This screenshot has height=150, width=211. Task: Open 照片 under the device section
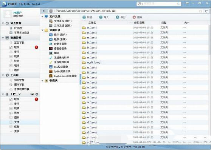tap(14, 113)
